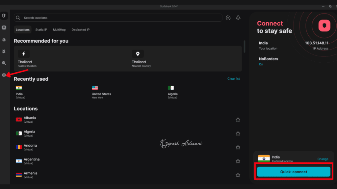Favorite Albania using its star toggle
Image resolution: width=337 pixels, height=189 pixels.
coord(238,120)
